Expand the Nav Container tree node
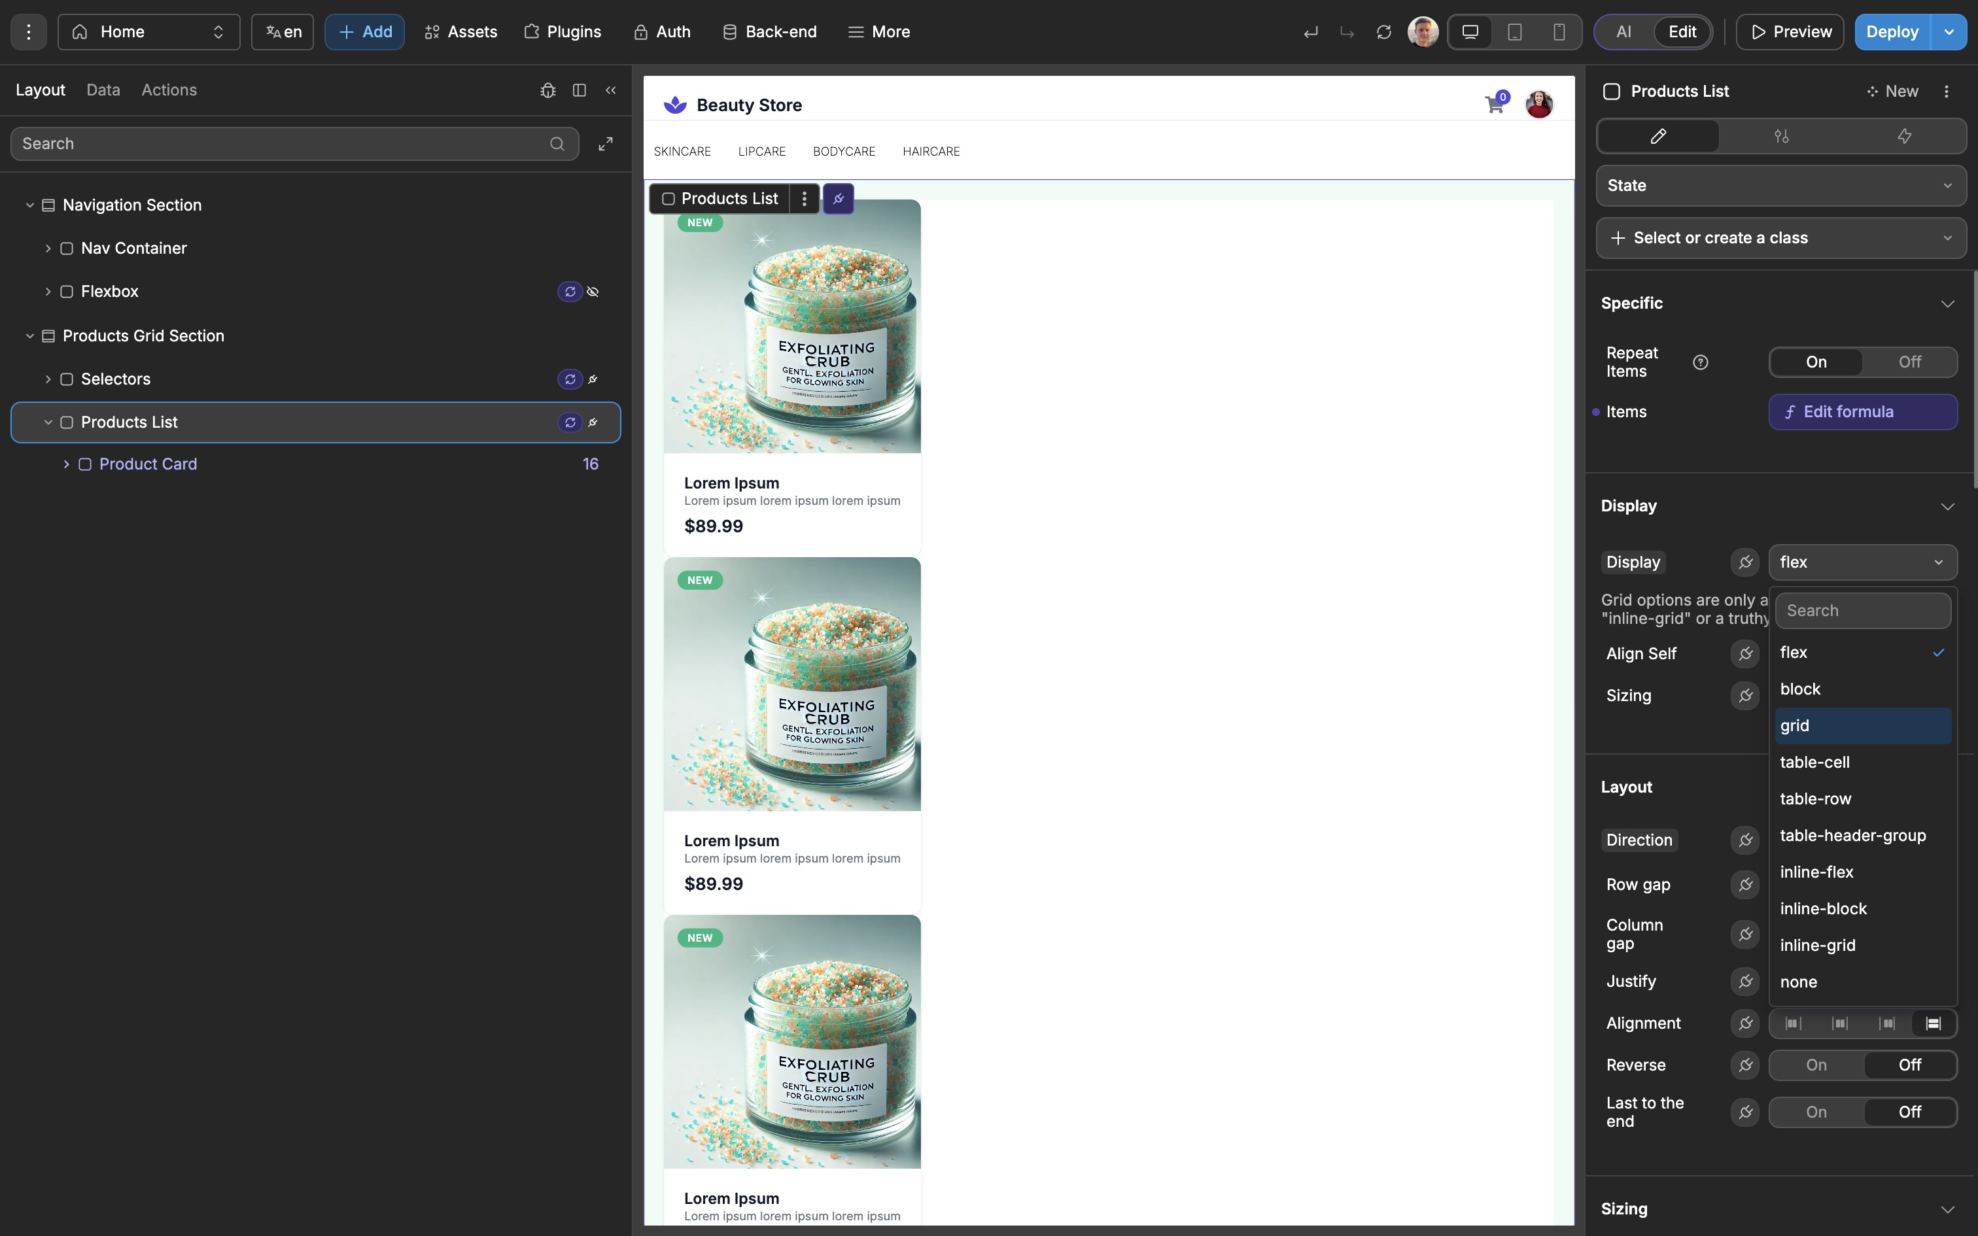The image size is (1978, 1236). click(48, 249)
